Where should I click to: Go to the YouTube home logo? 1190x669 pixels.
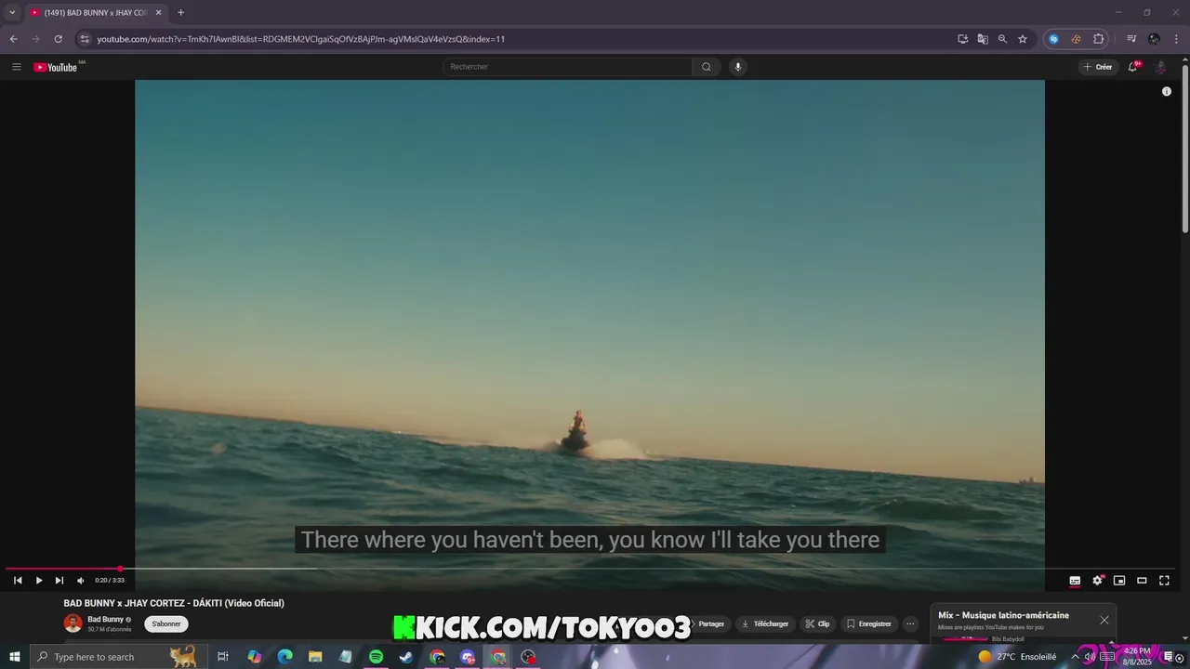pos(57,67)
